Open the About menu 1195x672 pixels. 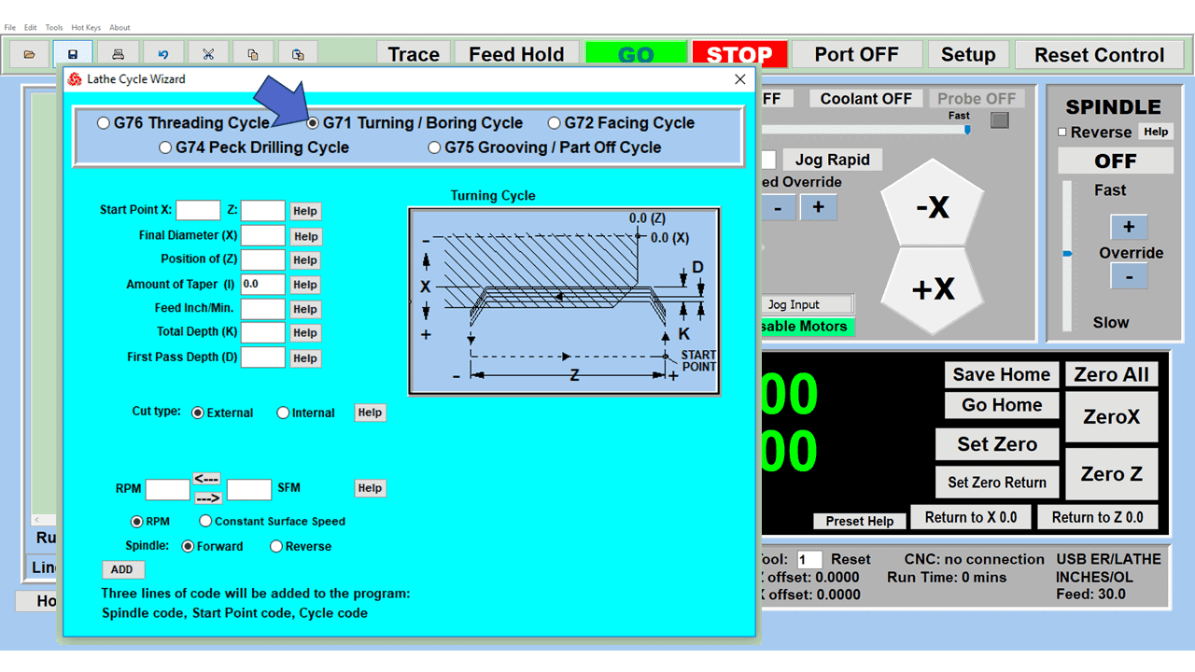(119, 28)
